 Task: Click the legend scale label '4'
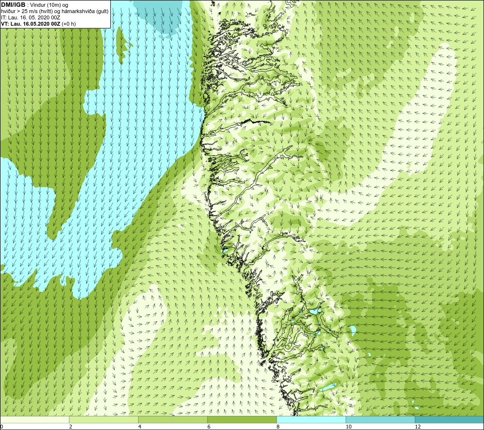(x=140, y=427)
